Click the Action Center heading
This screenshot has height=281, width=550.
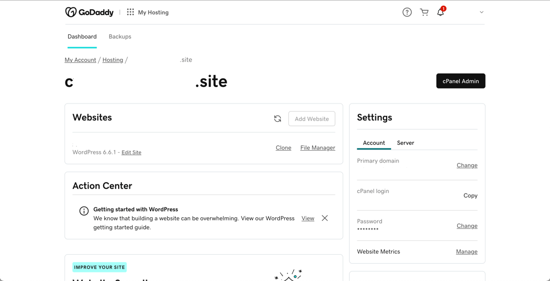pos(103,186)
